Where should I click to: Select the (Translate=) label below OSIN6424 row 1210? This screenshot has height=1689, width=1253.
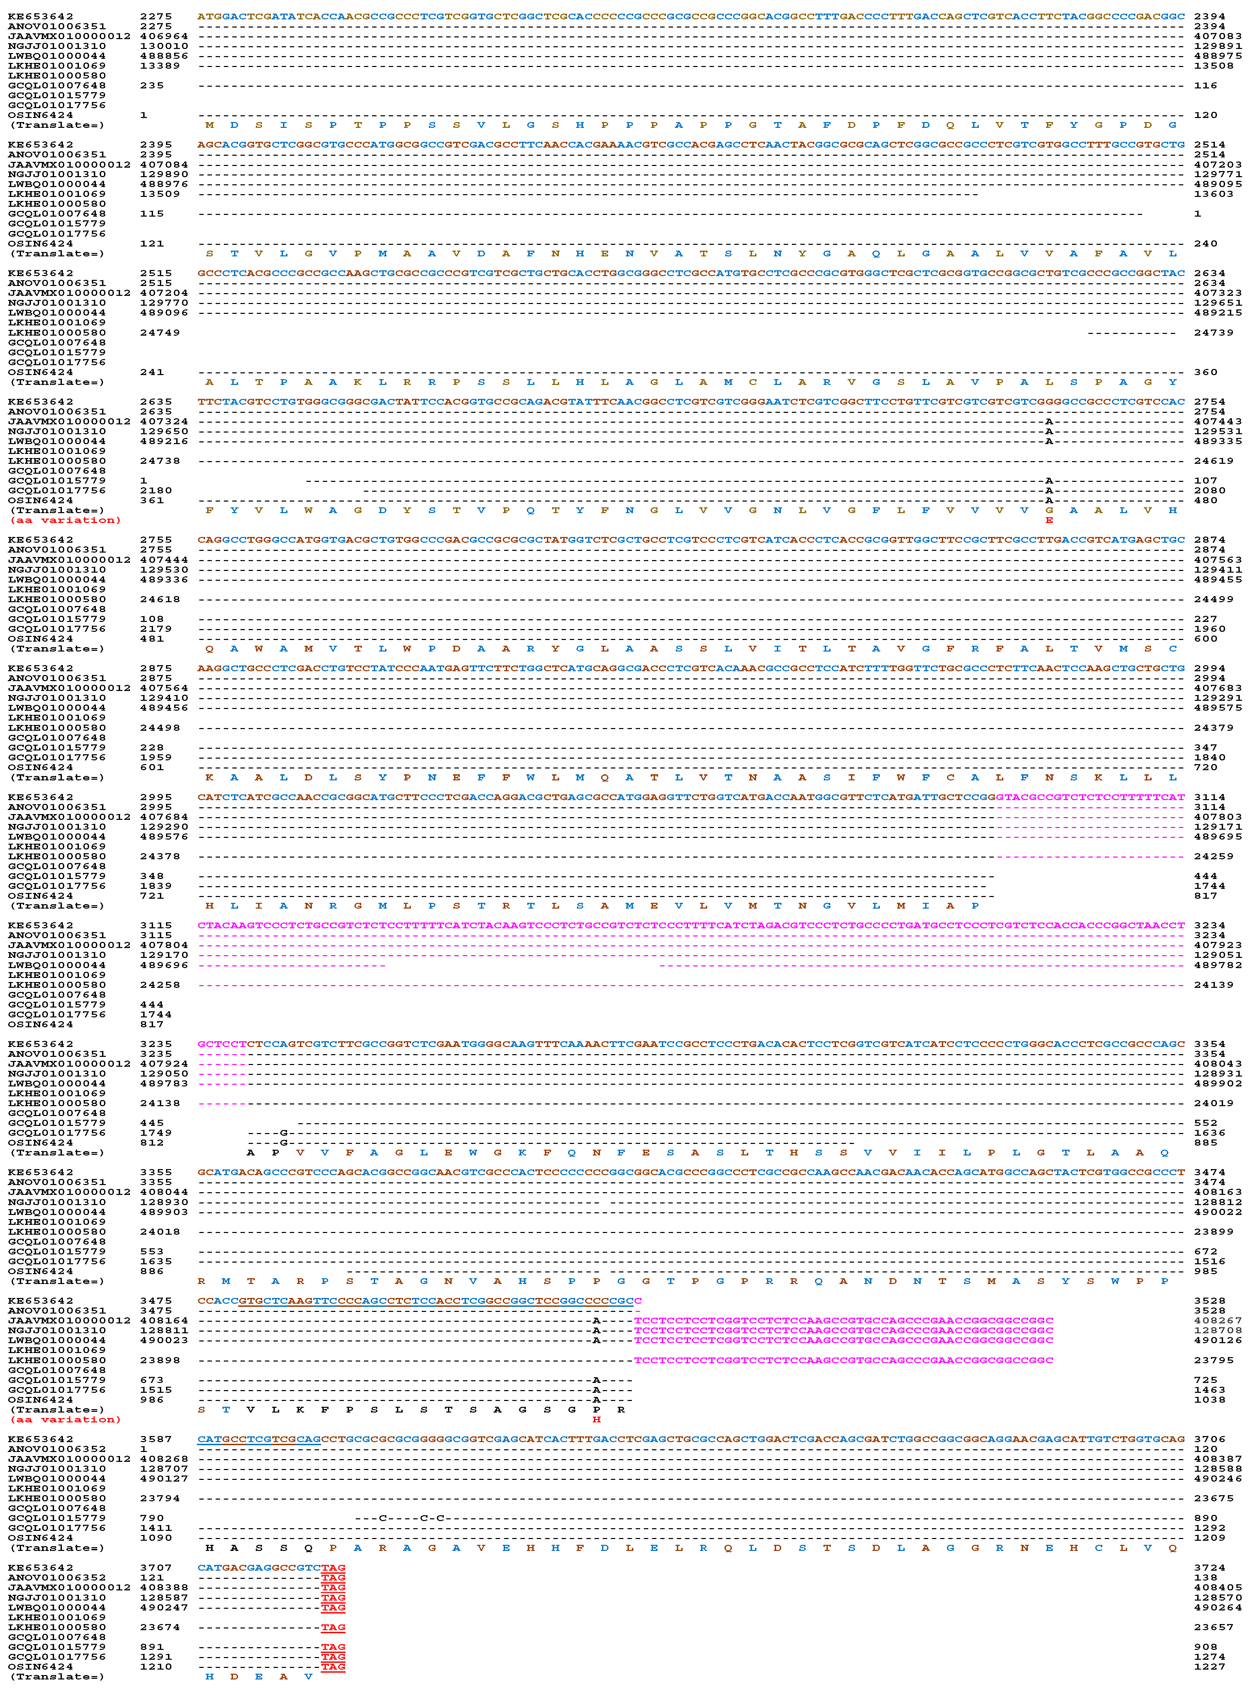pyautogui.click(x=57, y=1676)
